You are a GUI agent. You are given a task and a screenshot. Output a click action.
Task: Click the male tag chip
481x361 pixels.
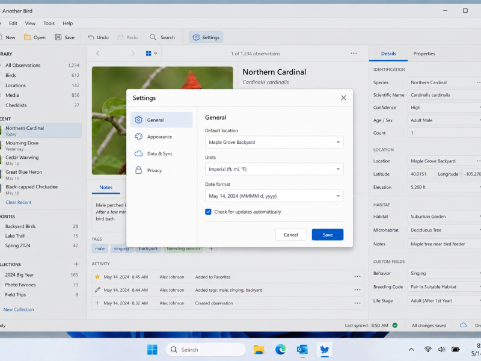[100, 248]
